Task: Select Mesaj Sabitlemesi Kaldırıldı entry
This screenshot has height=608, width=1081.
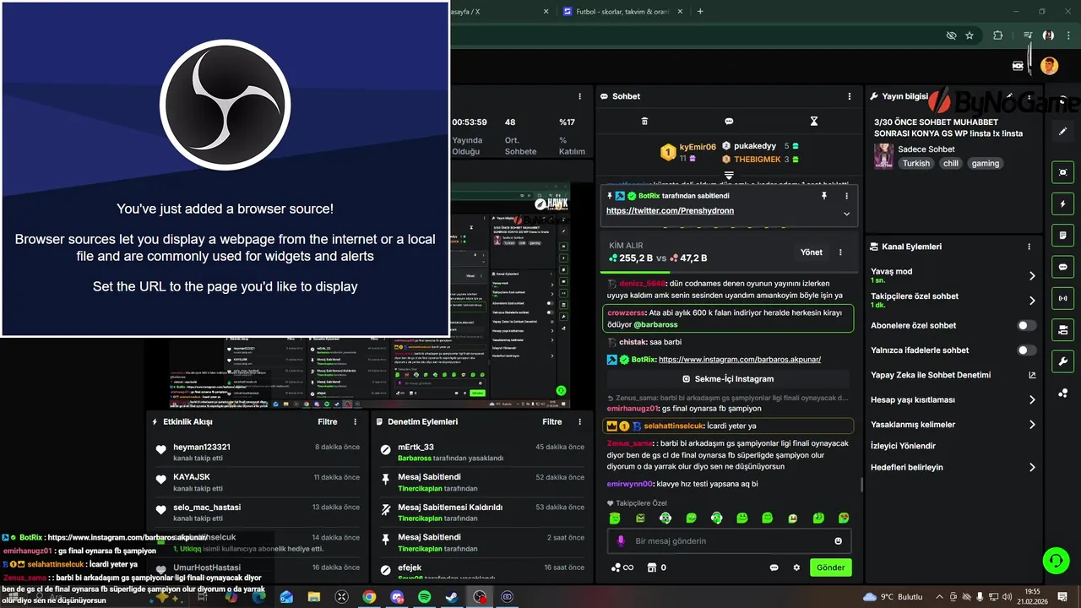Action: (483, 512)
